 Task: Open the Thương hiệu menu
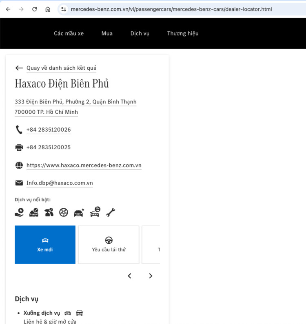[x=183, y=33]
